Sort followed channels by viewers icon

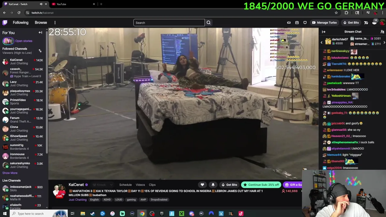coord(40,51)
